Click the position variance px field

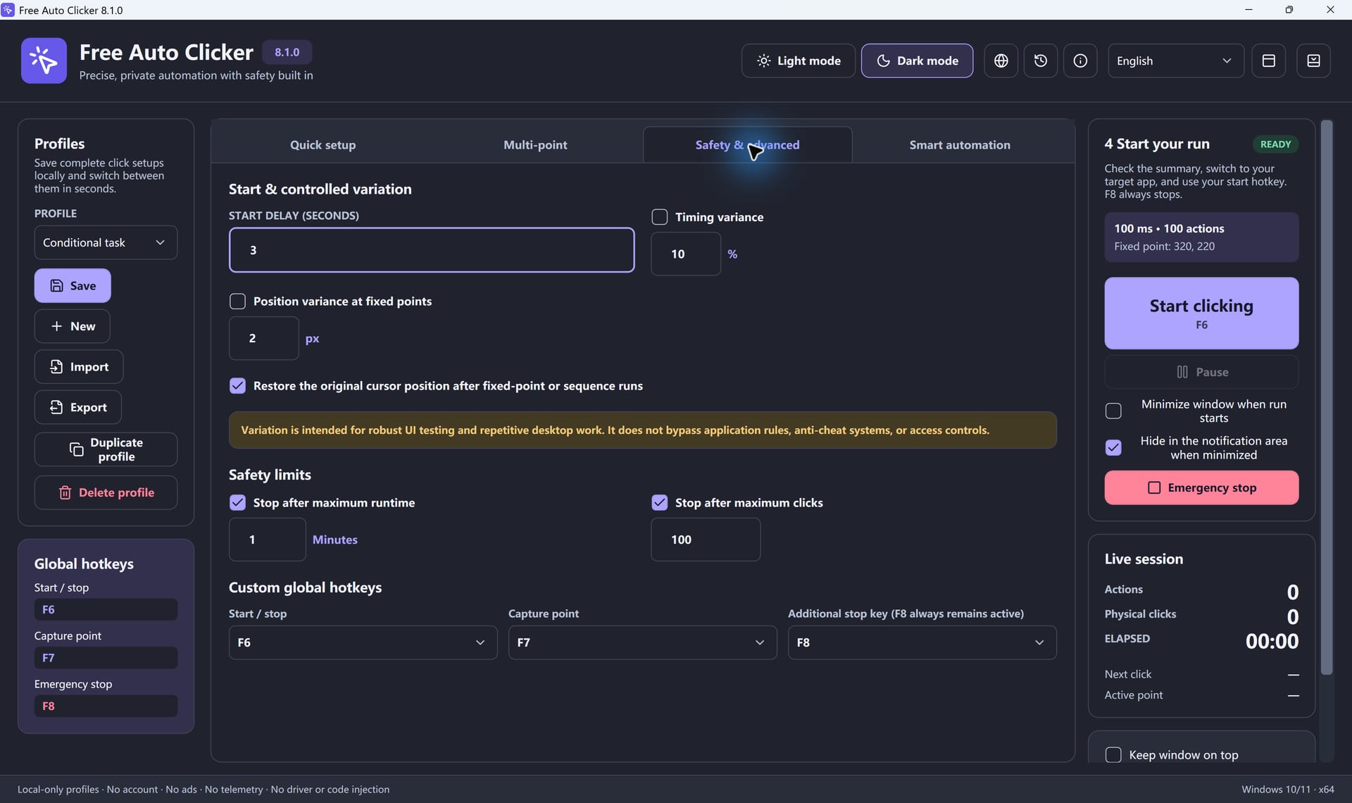point(263,338)
